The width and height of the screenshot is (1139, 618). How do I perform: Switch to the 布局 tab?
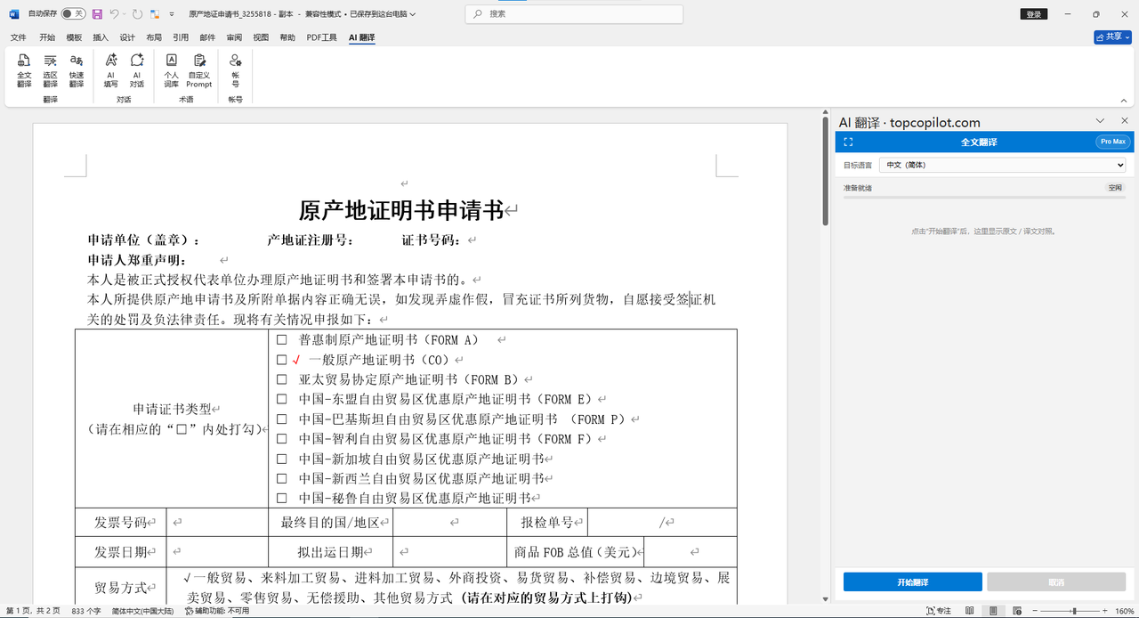click(154, 37)
